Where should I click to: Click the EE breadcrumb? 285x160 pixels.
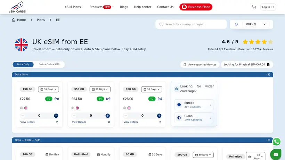(x=58, y=20)
